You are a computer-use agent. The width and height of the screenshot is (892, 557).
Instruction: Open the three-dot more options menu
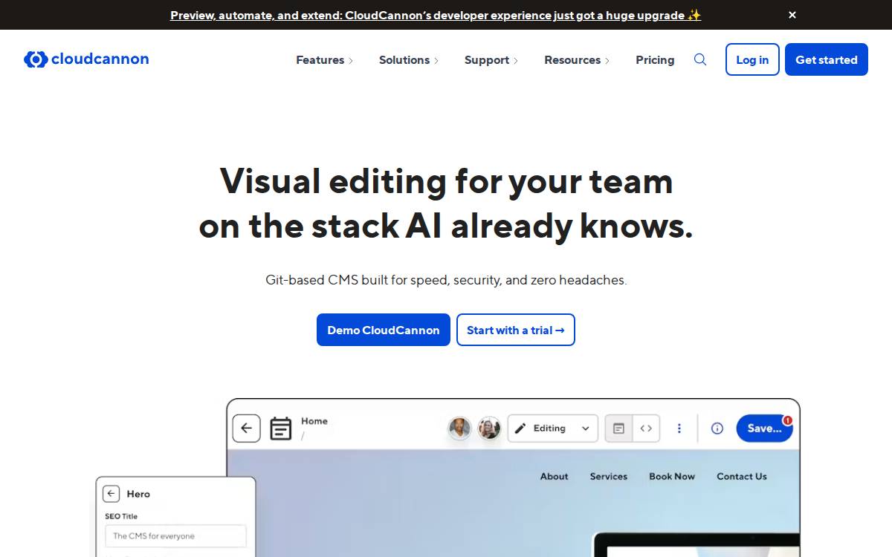click(x=679, y=429)
